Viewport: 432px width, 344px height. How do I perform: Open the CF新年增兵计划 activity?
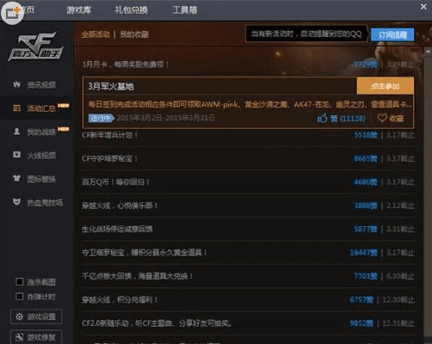(x=109, y=135)
